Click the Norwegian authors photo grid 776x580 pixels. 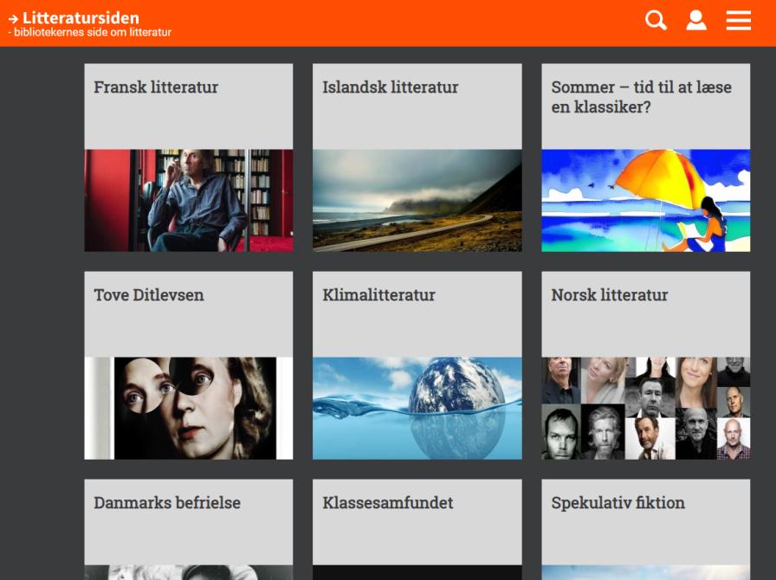click(645, 407)
